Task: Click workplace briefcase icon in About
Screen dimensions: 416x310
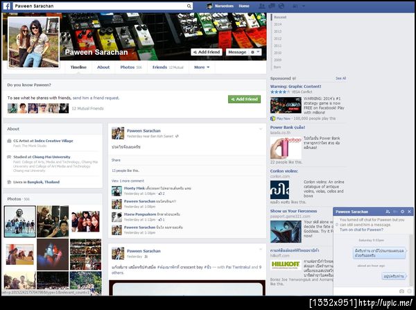Action: [x=9, y=141]
